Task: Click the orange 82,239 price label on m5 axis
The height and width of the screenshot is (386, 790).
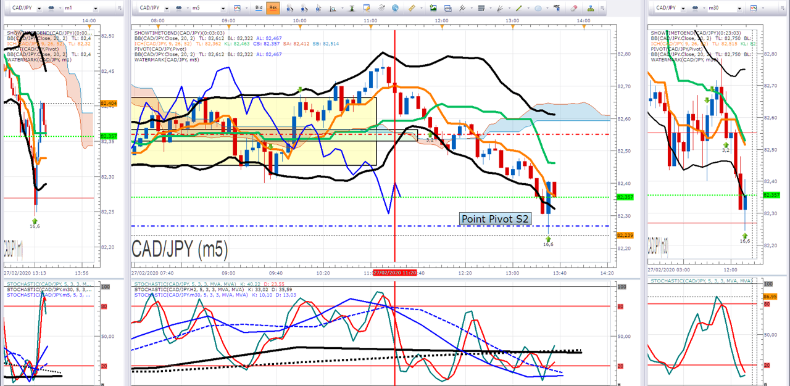Action: point(624,235)
